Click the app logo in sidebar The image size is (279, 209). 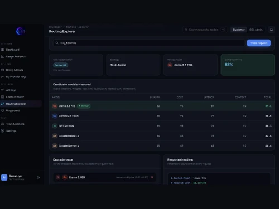pos(21,31)
